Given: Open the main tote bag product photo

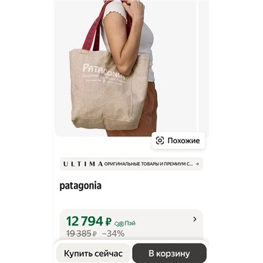Looking at the screenshot, I should click(126, 68).
